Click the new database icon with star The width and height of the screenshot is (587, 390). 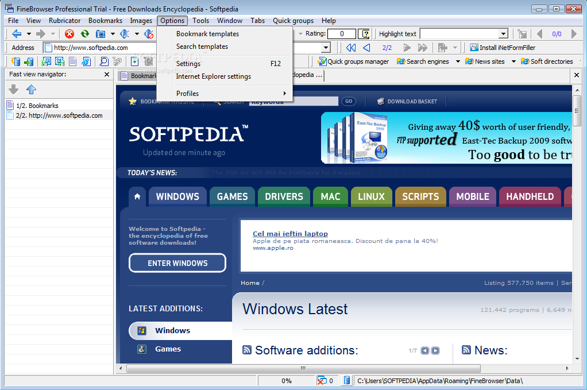click(16, 61)
